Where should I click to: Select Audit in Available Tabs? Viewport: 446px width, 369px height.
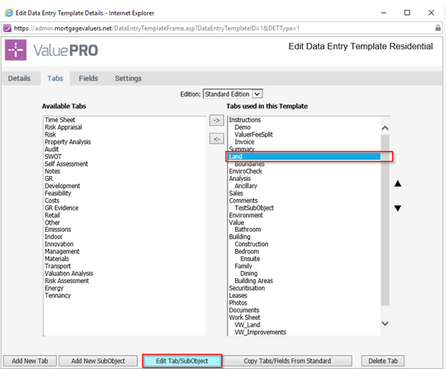(x=51, y=149)
